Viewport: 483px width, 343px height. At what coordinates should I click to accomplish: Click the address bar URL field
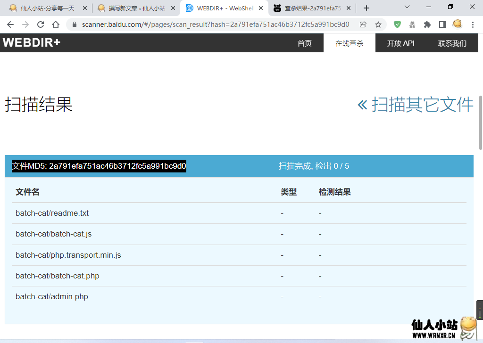point(216,24)
